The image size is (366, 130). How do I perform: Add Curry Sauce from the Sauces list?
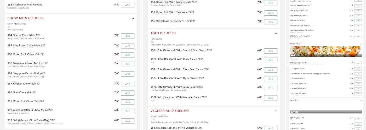click(x=358, y=118)
